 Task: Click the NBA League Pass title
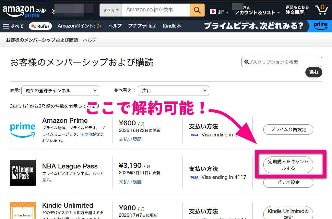click(70, 166)
